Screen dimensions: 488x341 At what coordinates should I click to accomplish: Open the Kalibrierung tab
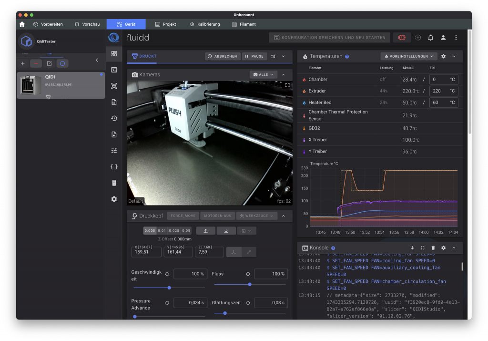tap(205, 24)
